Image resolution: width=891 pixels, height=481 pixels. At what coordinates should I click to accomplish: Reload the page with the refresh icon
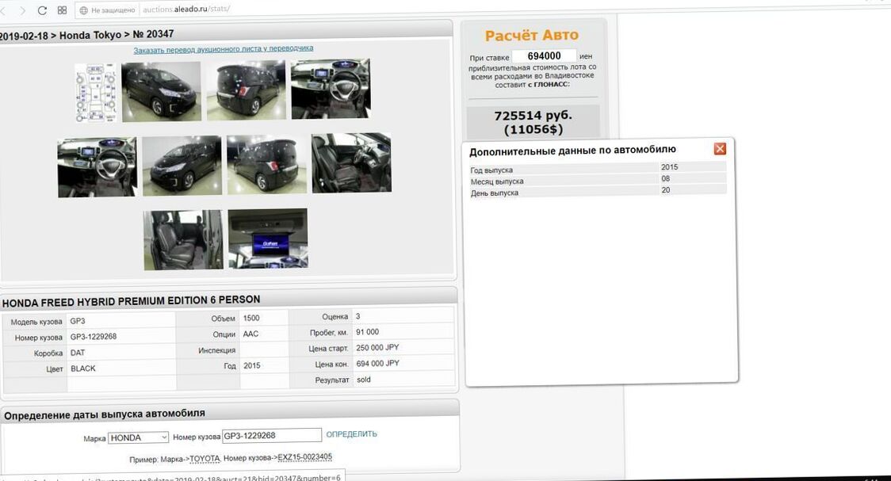(x=42, y=10)
